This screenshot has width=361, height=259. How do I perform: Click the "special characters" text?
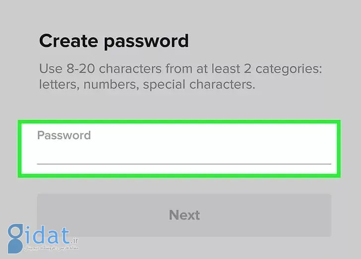click(x=199, y=84)
